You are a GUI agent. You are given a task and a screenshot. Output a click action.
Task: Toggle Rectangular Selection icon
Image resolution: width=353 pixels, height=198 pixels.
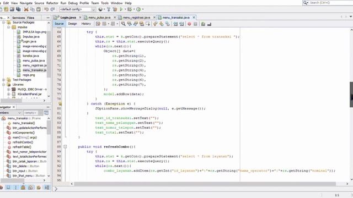click(x=148, y=24)
